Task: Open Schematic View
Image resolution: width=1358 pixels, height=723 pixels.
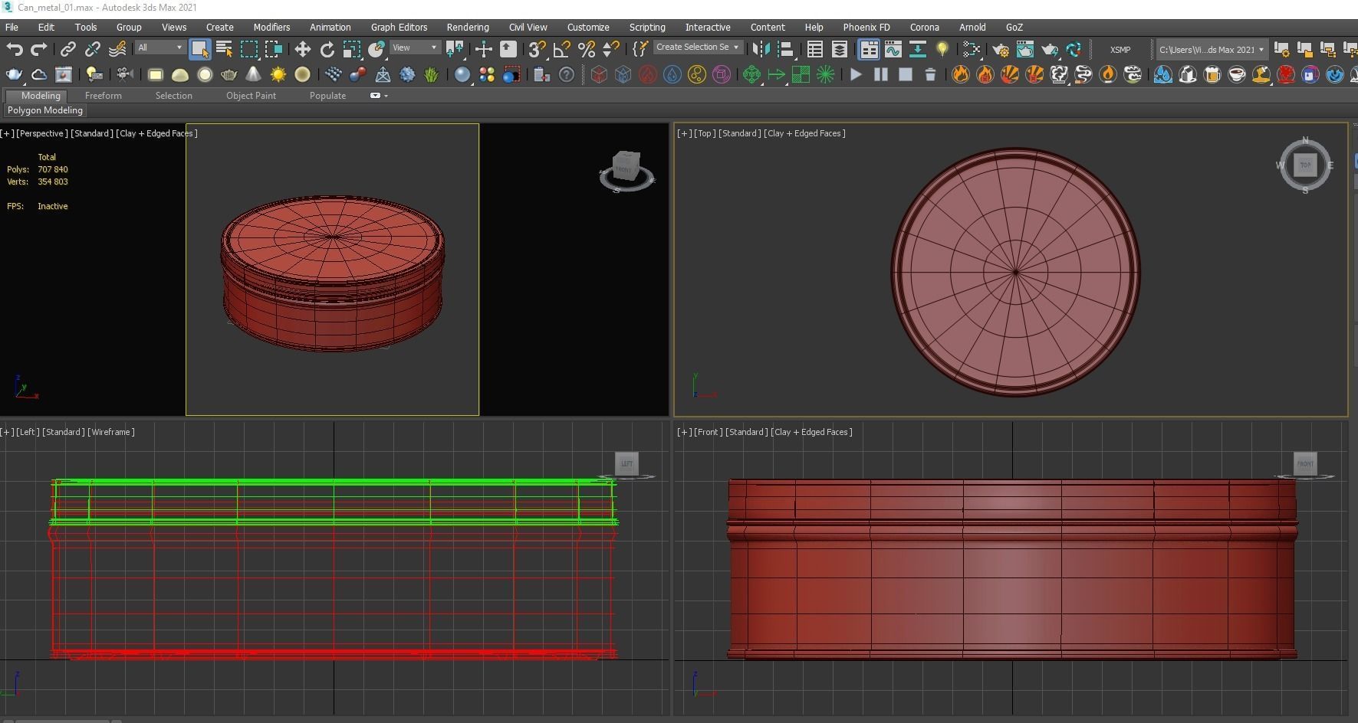Action: (972, 49)
